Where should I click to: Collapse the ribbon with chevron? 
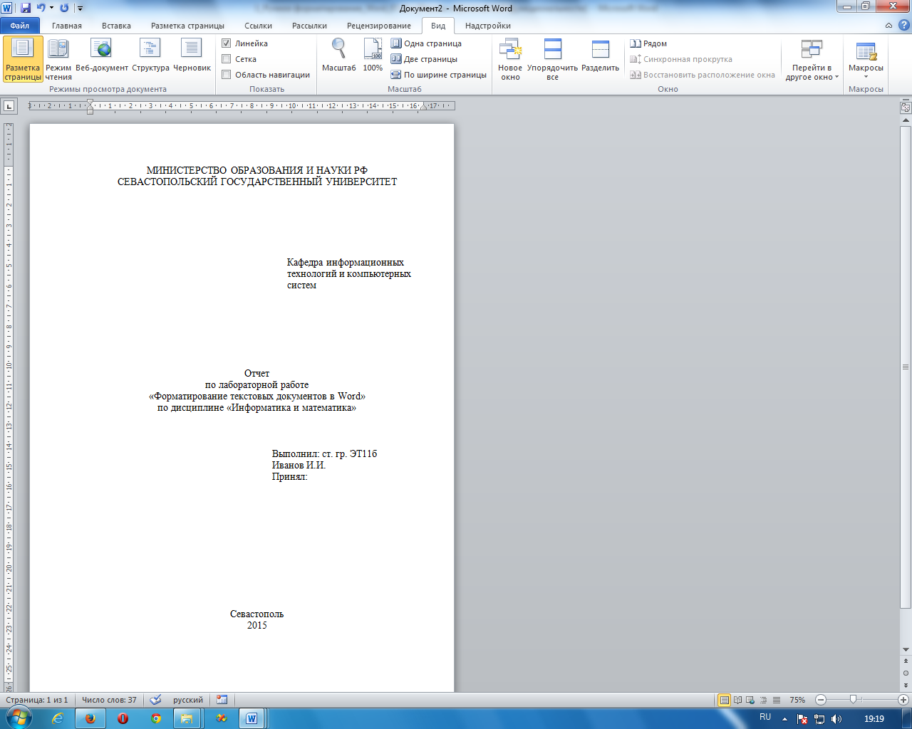[888, 26]
